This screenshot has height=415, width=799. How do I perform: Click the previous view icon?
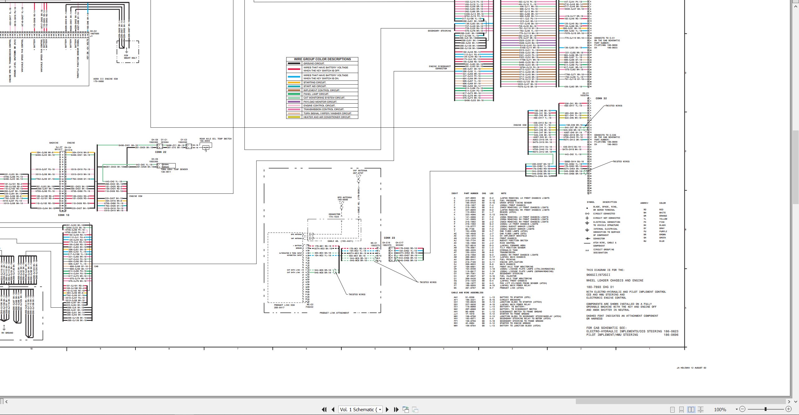click(406, 409)
